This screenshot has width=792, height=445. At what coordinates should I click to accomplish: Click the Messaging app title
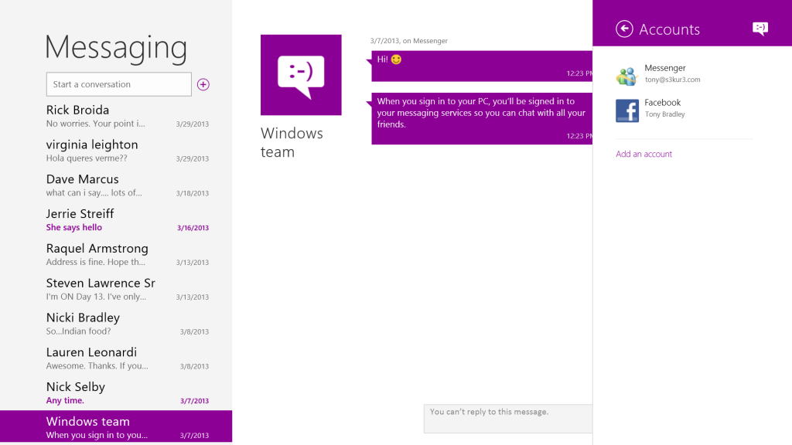(116, 47)
